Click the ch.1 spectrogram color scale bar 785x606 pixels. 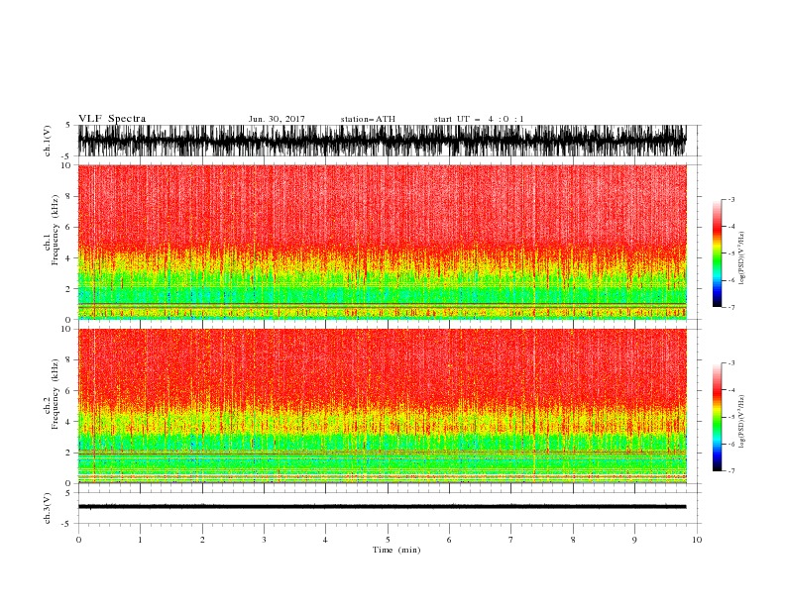(x=717, y=252)
